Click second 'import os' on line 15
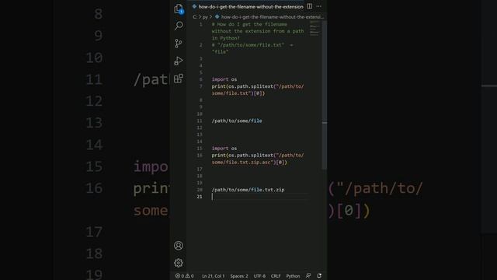 point(224,149)
